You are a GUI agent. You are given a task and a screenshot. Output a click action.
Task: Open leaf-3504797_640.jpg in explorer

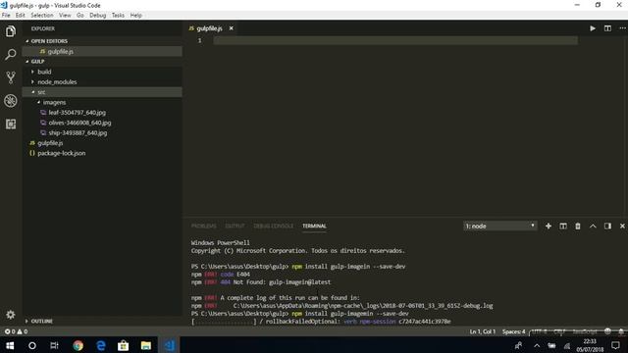click(x=102, y=113)
